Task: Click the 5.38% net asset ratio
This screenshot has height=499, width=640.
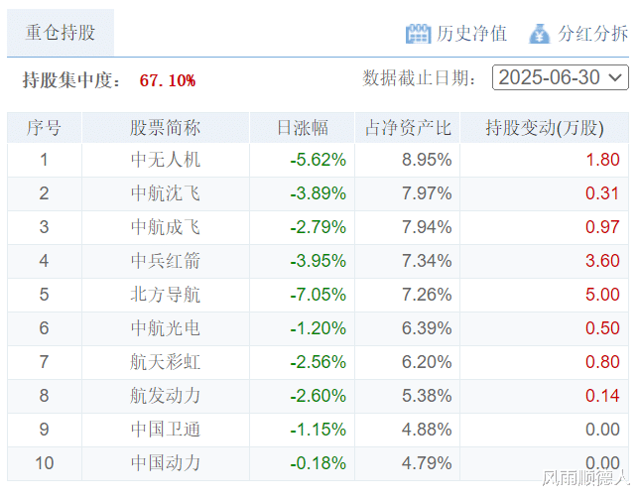Action: click(x=427, y=396)
